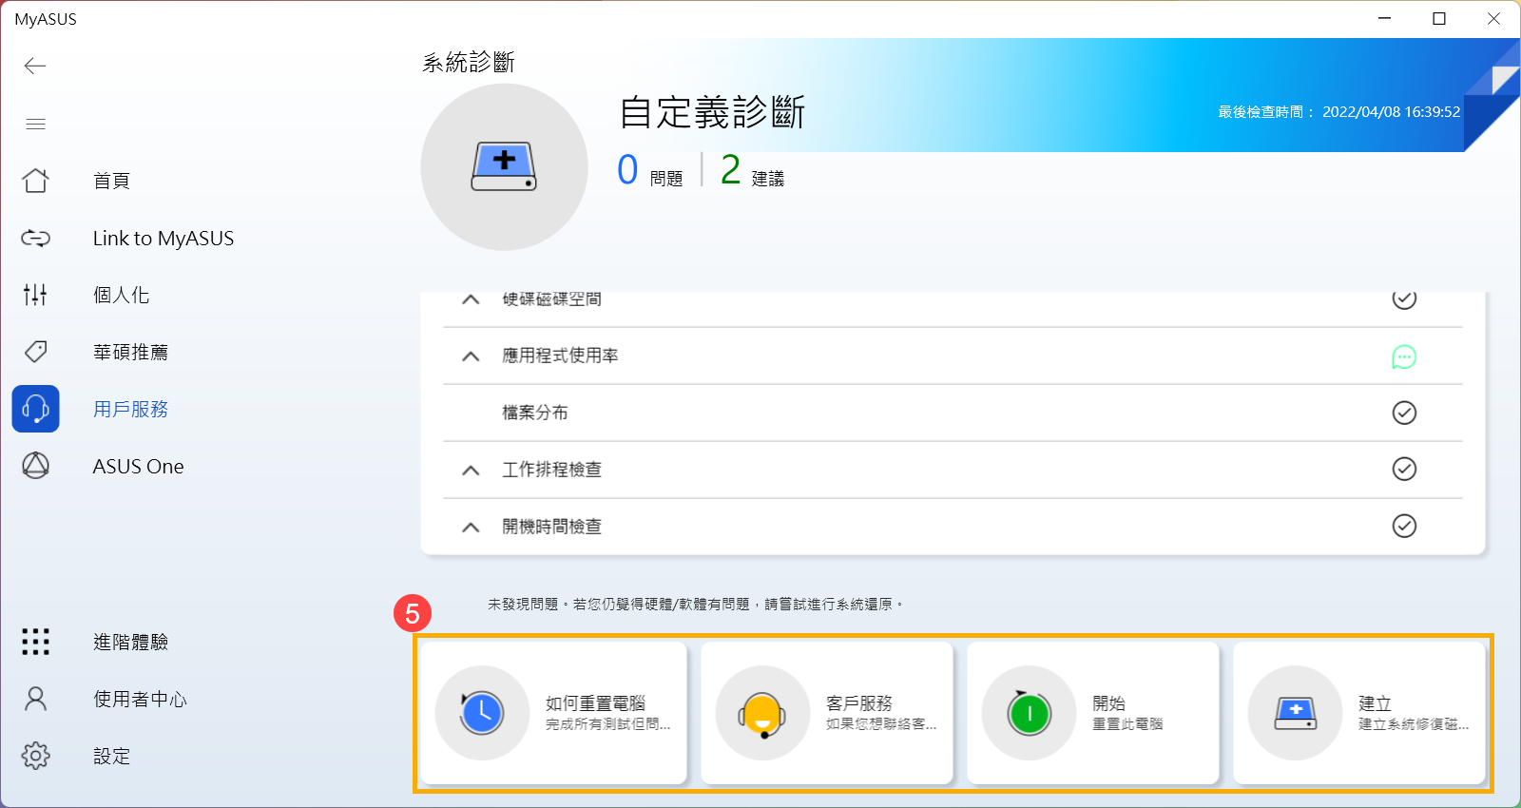Click the 用戶服務 headset icon
The image size is (1521, 808).
pos(35,409)
